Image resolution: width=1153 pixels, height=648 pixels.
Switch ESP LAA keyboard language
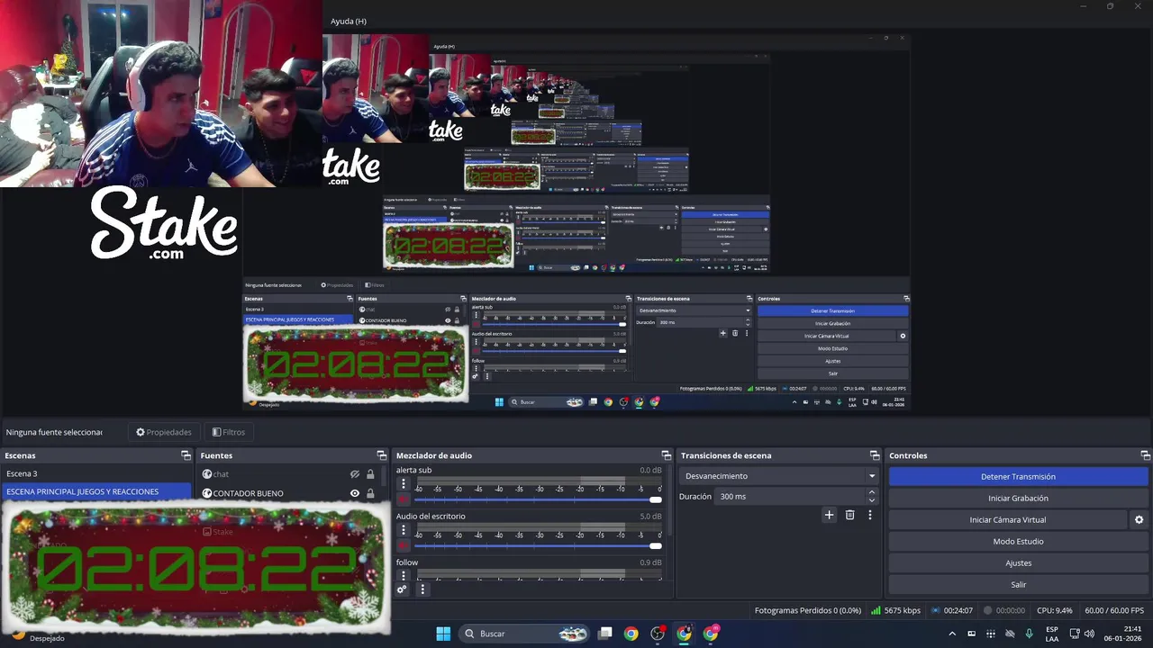pyautogui.click(x=1052, y=634)
